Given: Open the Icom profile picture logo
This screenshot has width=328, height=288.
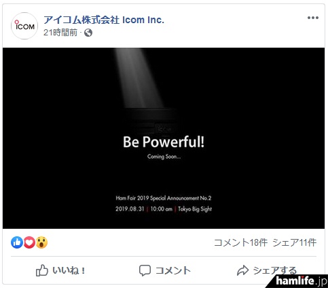Looking at the screenshot, I should point(24,26).
